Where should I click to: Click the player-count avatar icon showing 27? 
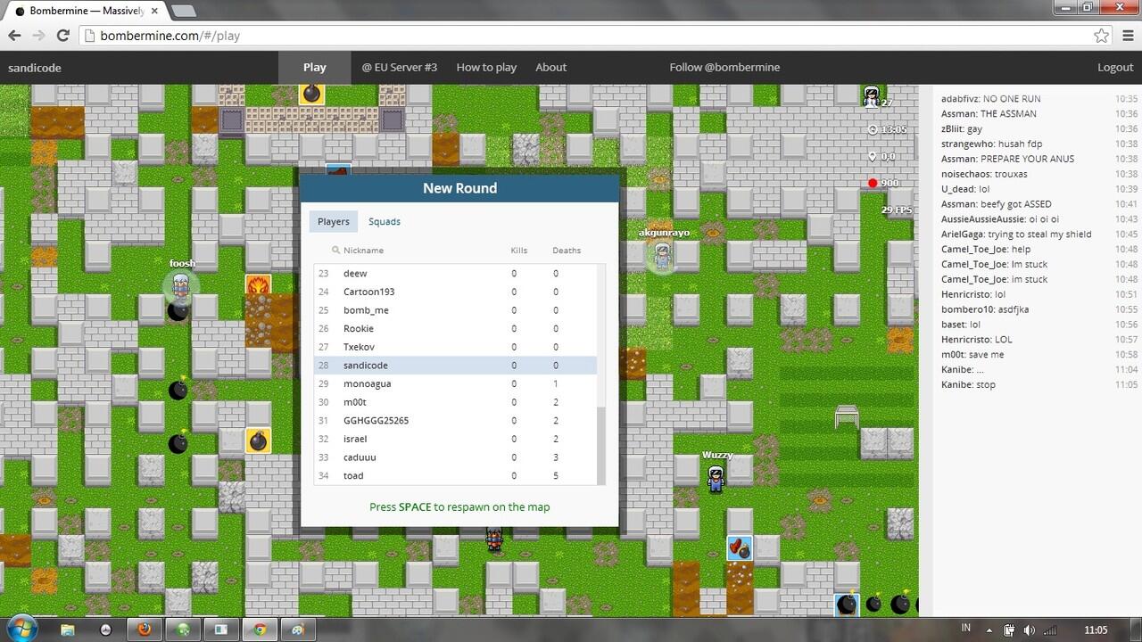(x=872, y=95)
